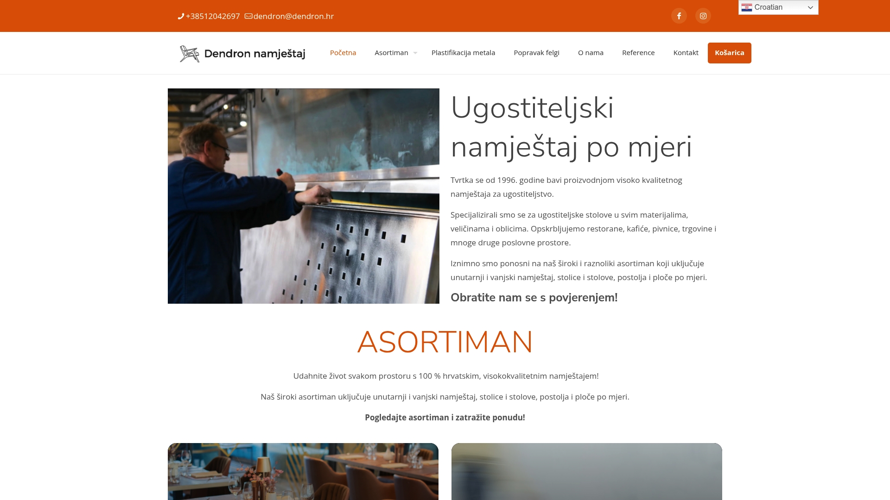Go to the Početna menu item
This screenshot has width=890, height=500.
[343, 53]
